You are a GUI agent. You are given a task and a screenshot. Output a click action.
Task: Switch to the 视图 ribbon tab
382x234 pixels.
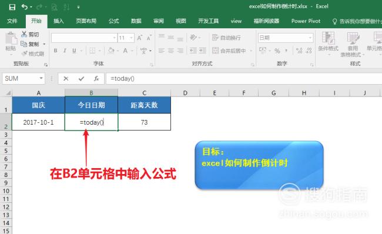coord(181,21)
